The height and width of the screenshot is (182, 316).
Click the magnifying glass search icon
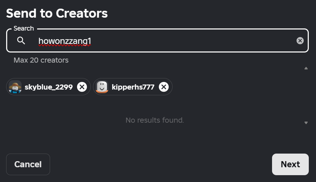(x=21, y=41)
